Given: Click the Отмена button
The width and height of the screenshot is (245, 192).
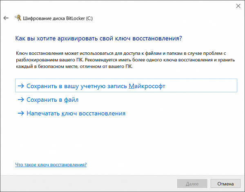Looking at the screenshot, I should point(225,183).
